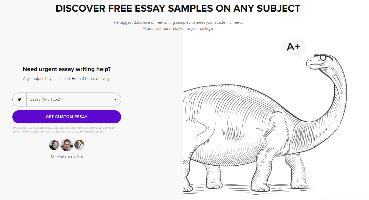Click the A+ speech bubble
Screen dimensions: 369x200
[x=293, y=48]
